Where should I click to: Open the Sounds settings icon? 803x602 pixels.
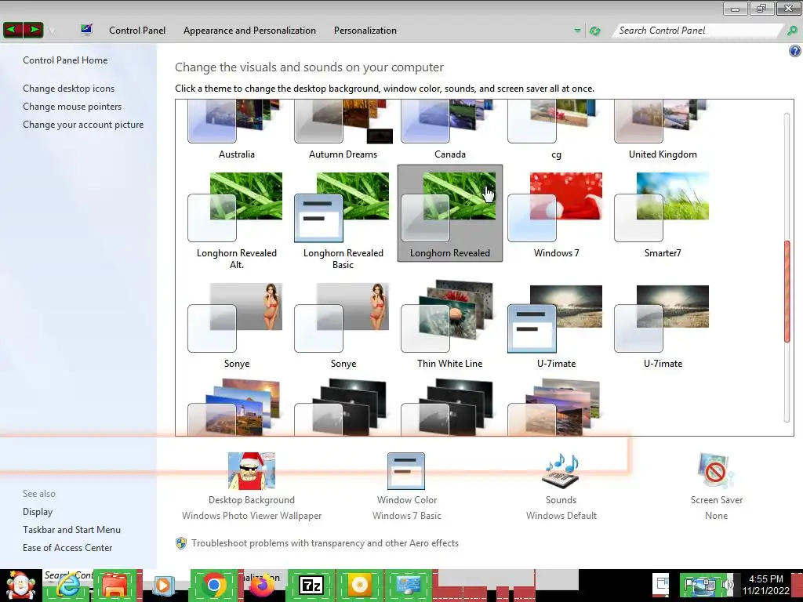(561, 471)
